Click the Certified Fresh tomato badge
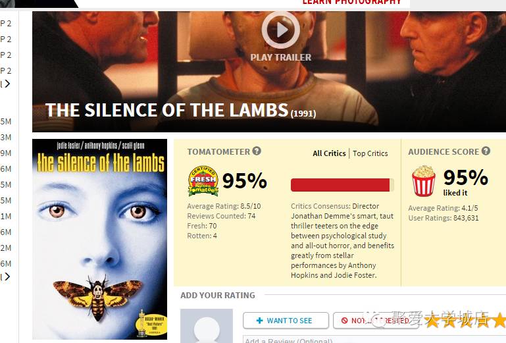The image size is (506, 343). coord(203,181)
